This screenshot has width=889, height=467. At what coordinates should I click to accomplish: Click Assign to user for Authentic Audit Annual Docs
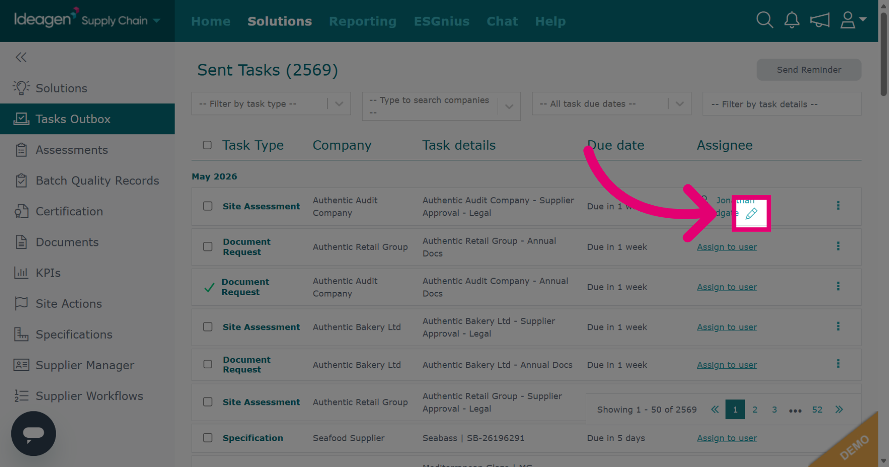727,287
